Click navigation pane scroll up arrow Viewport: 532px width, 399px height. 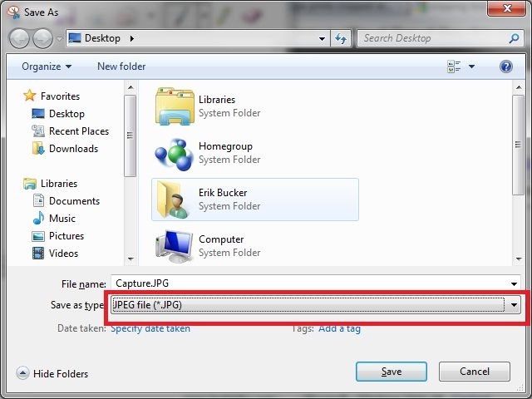coord(131,87)
